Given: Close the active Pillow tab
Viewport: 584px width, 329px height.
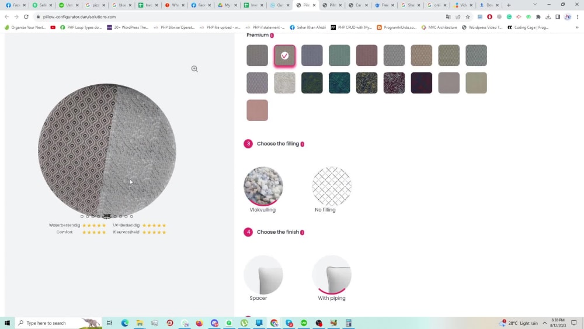Looking at the screenshot, I should (x=314, y=5).
